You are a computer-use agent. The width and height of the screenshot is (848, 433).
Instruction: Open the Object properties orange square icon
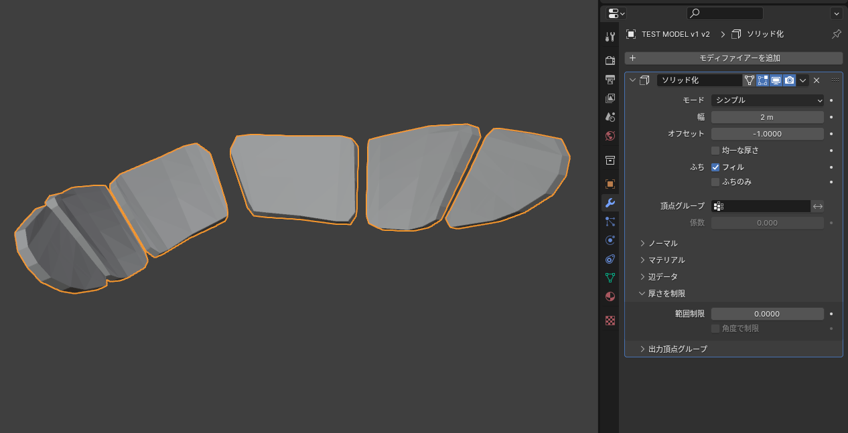pyautogui.click(x=610, y=183)
